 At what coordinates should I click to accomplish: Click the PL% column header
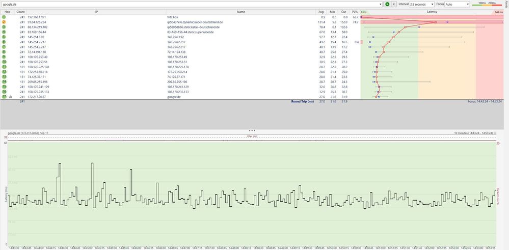pos(355,12)
